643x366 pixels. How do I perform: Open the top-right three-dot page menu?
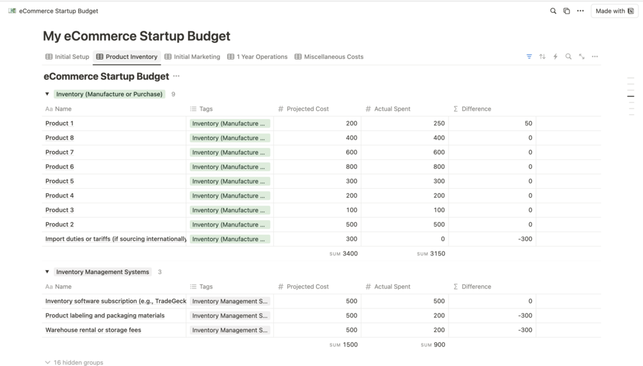580,11
